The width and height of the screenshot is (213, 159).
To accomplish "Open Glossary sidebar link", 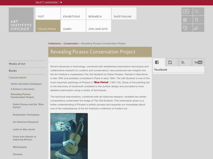I will click(18, 154).
